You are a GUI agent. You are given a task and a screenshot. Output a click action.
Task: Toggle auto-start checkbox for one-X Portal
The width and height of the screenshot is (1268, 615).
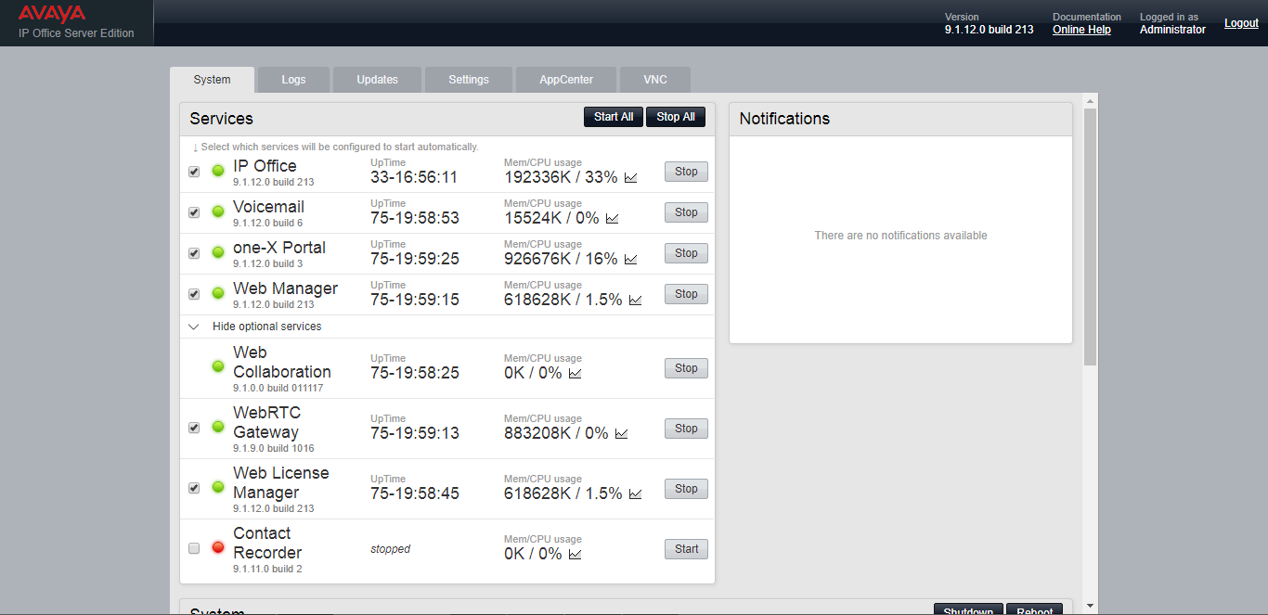pos(194,253)
